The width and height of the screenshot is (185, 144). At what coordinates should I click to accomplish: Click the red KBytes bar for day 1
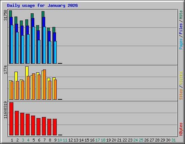(x=11, y=119)
